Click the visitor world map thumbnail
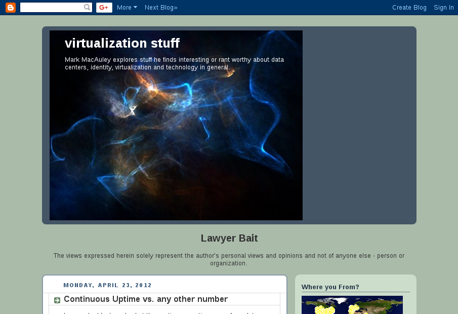This screenshot has width=458, height=314. pyautogui.click(x=352, y=305)
